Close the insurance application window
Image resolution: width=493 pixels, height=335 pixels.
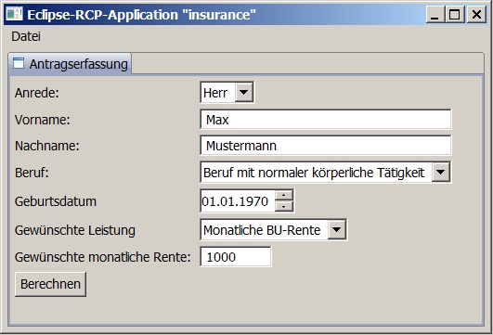[x=476, y=15]
